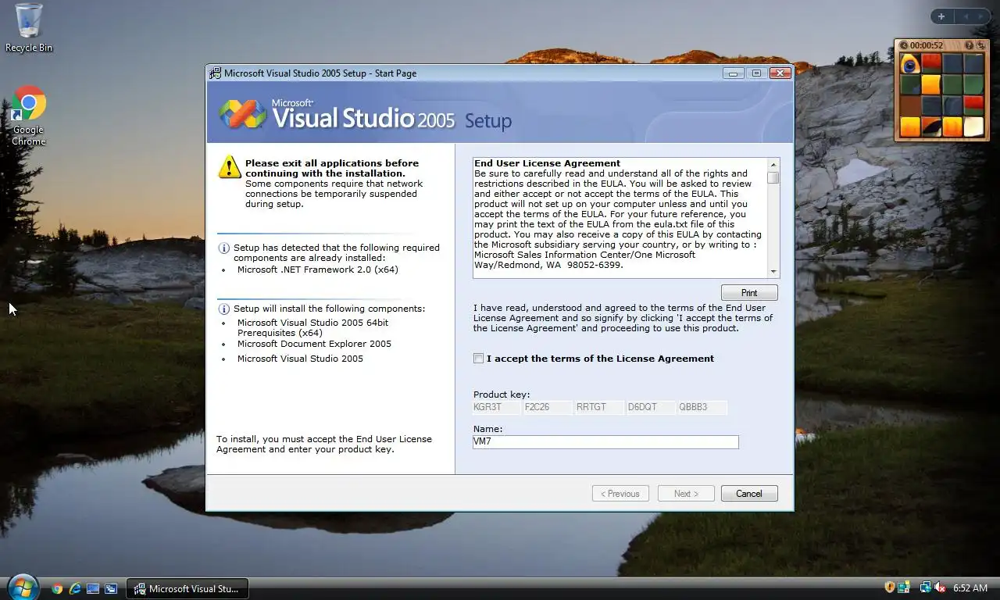This screenshot has height=600, width=1000.
Task: Launch Internet Explorer from Quick Launch
Action: click(x=75, y=589)
